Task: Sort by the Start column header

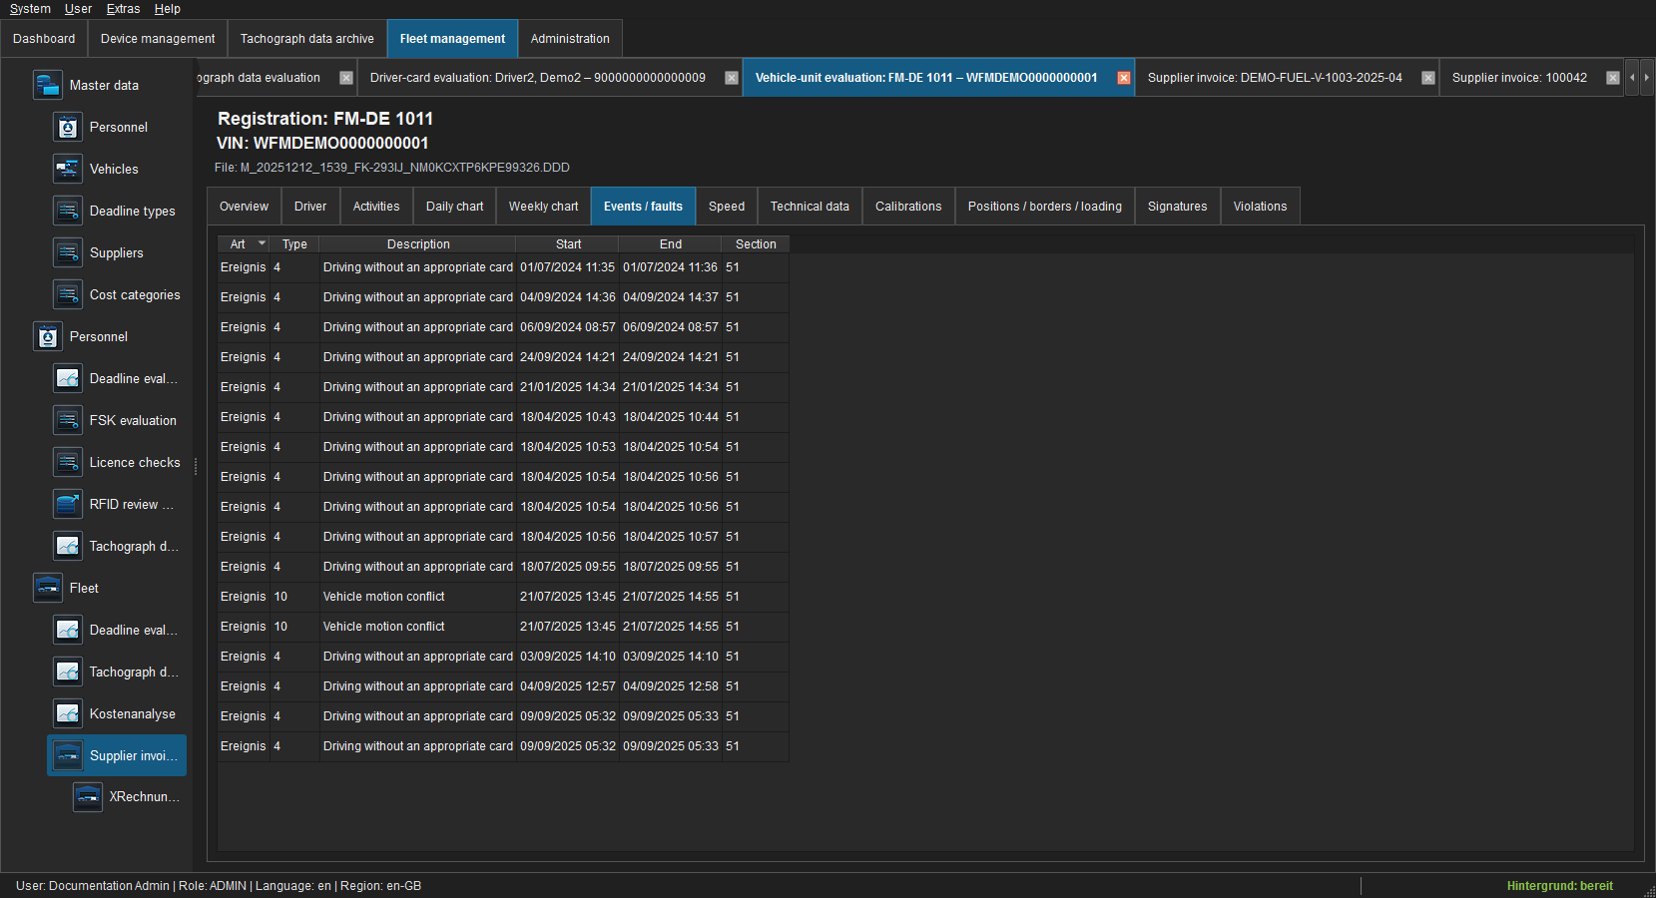Action: point(568,243)
